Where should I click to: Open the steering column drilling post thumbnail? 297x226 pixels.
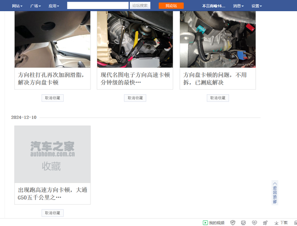[x=53, y=39]
